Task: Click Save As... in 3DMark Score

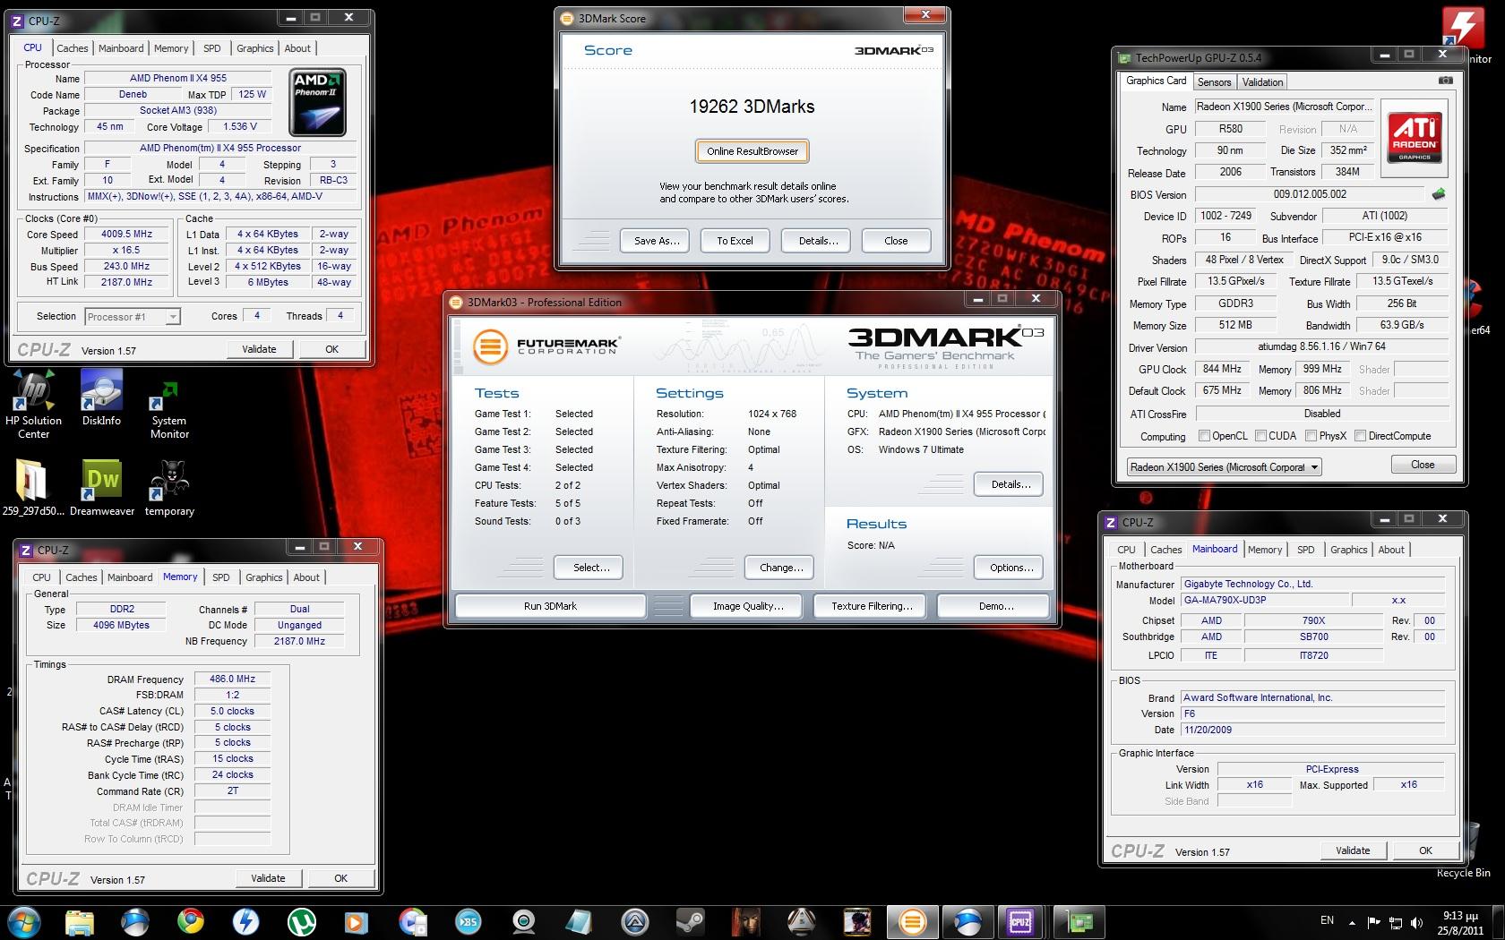Action: [656, 241]
